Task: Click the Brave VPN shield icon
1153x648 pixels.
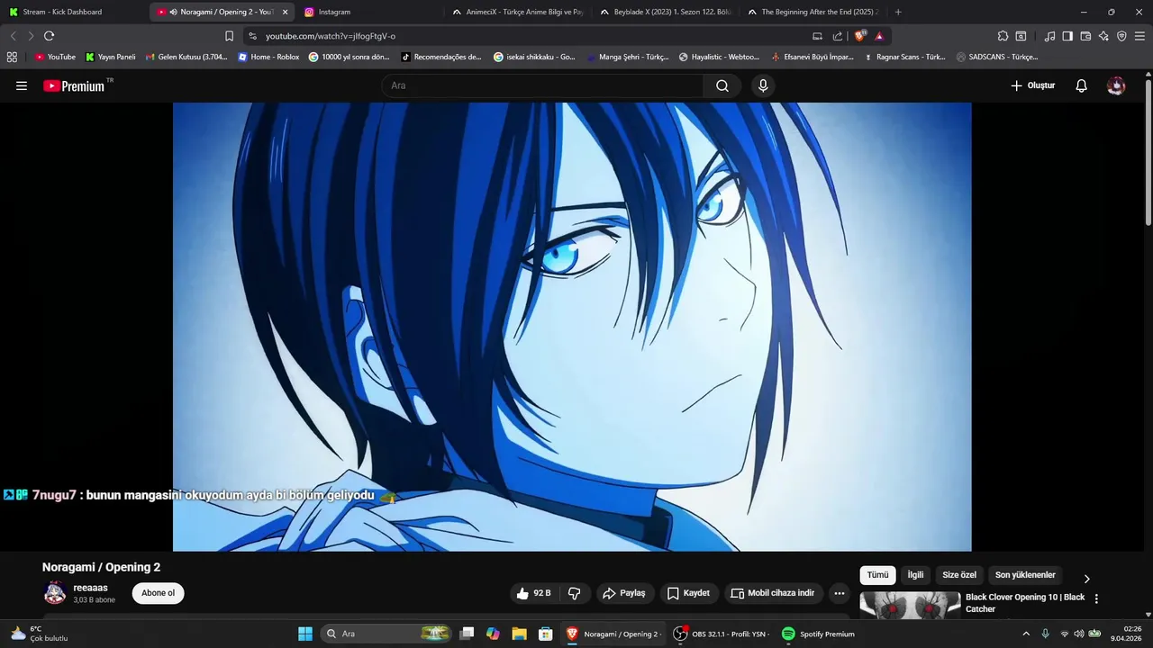Action: 1121,36
